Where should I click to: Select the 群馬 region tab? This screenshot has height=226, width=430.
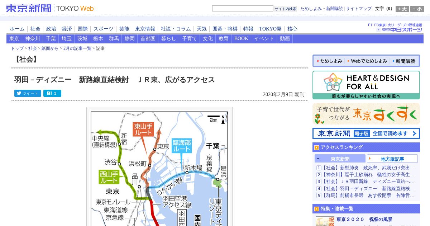[x=114, y=39]
